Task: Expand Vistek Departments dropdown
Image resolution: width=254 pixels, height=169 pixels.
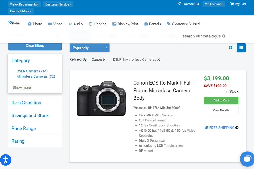Action: point(24,4)
